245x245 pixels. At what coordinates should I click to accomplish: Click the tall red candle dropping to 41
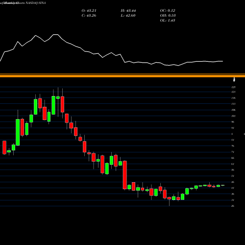click(125, 175)
